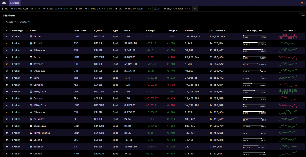Unfavorite the Bitcoin BTCUSD row star
This screenshot has width=306, height=157.
[x=7, y=64]
